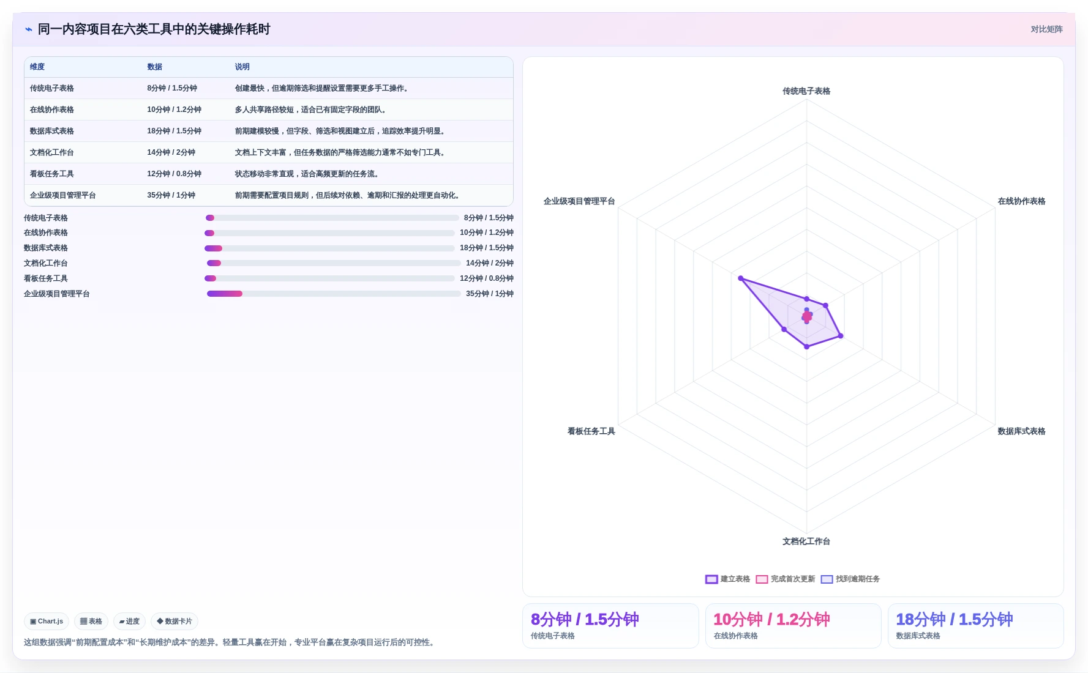This screenshot has width=1088, height=673.
Task: Click the 35分钟 / 1分钟 value beside the progress bar
Action: point(490,294)
